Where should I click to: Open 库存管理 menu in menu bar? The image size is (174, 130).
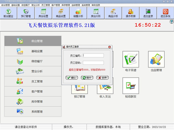(x=66, y=5)
